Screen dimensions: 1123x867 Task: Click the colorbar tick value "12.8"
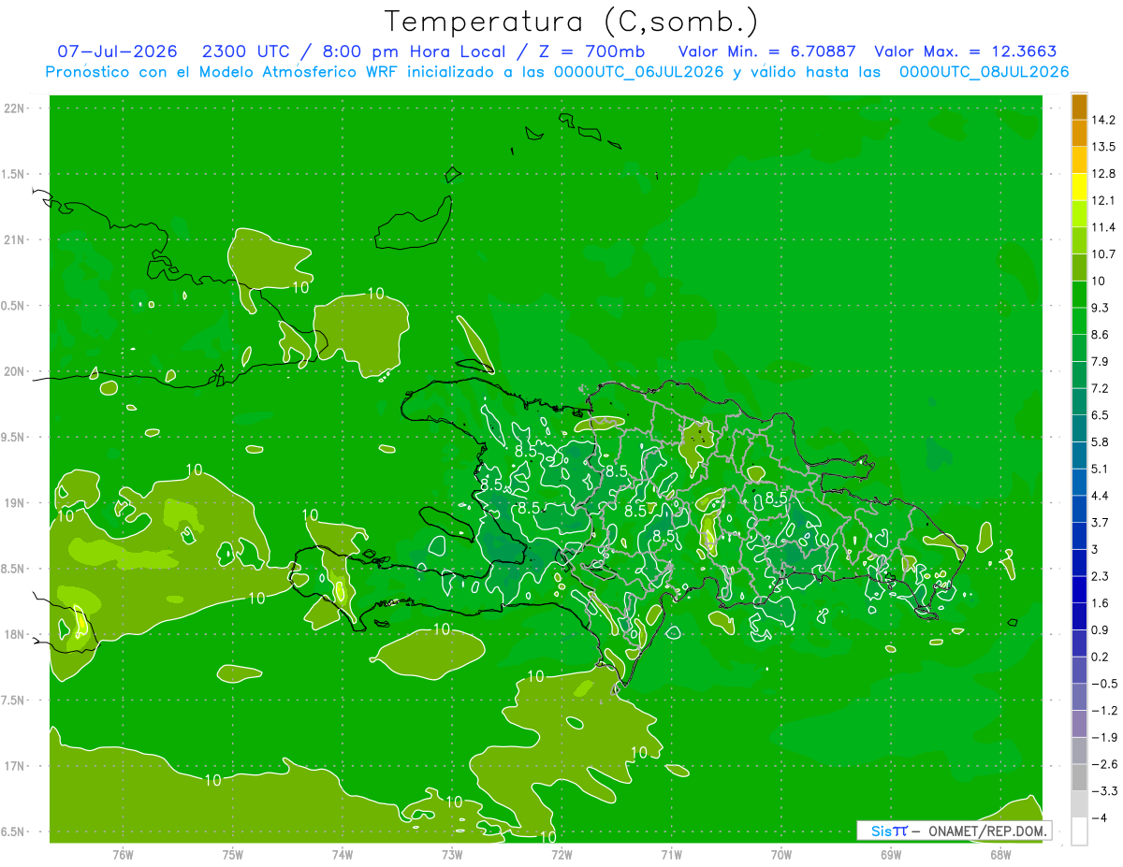(1103, 173)
